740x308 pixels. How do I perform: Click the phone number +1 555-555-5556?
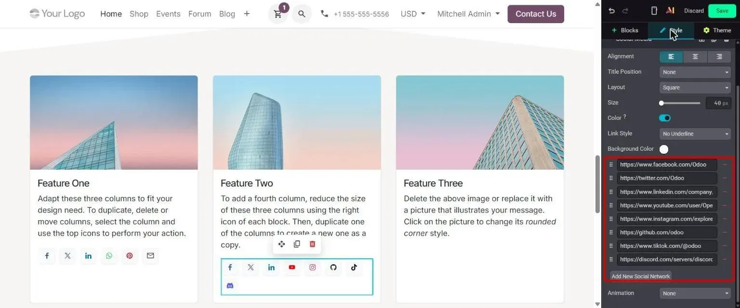361,14
